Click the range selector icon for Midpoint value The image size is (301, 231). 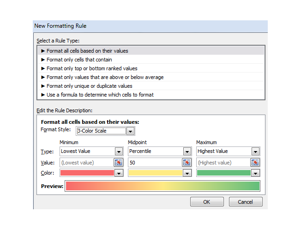(x=187, y=163)
